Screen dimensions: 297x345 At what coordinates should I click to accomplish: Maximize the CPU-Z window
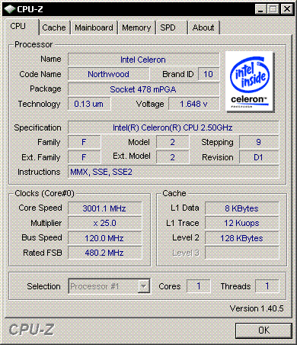(x=273, y=9)
